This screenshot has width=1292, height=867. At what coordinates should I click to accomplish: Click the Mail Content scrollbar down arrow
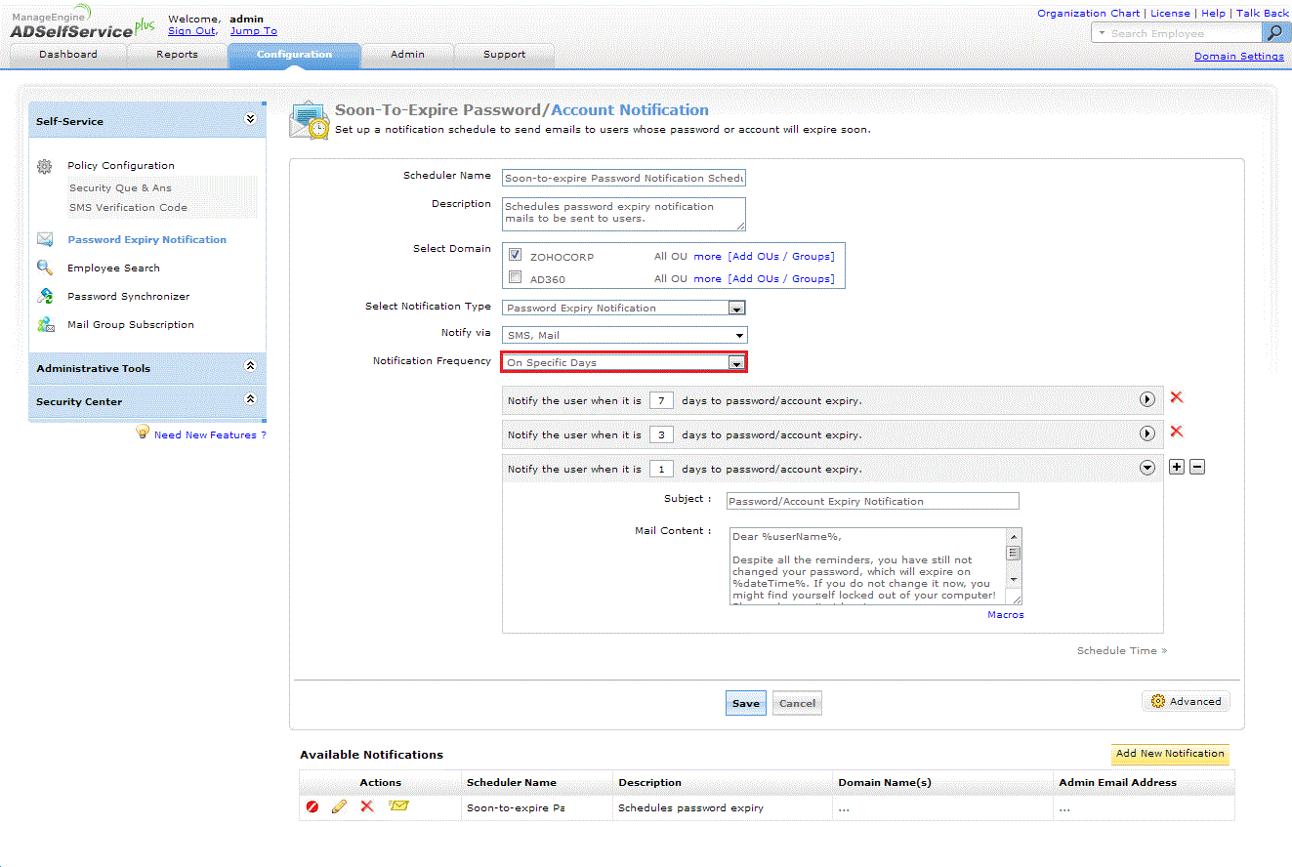point(1014,580)
